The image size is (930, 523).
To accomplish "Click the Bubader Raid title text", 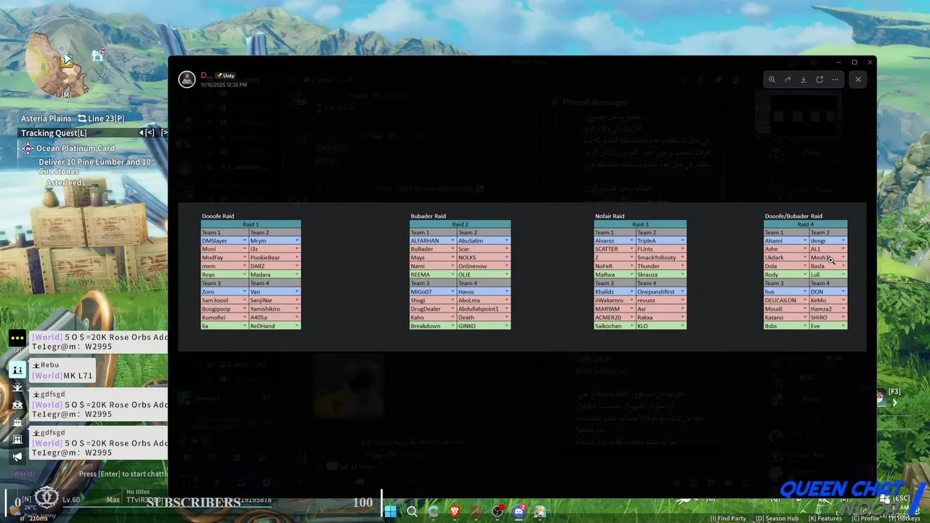I will point(428,216).
